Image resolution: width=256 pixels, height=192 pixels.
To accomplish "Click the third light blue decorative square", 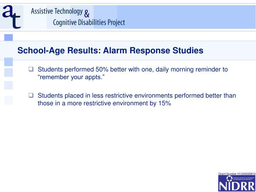I will 9,73.
